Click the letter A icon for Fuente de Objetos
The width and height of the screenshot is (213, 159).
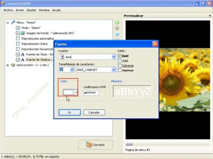click(x=23, y=60)
